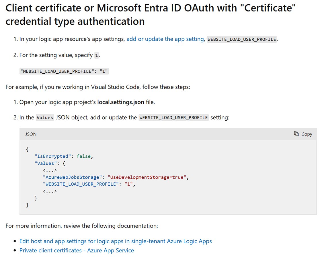Click the Values inline code token

point(45,117)
